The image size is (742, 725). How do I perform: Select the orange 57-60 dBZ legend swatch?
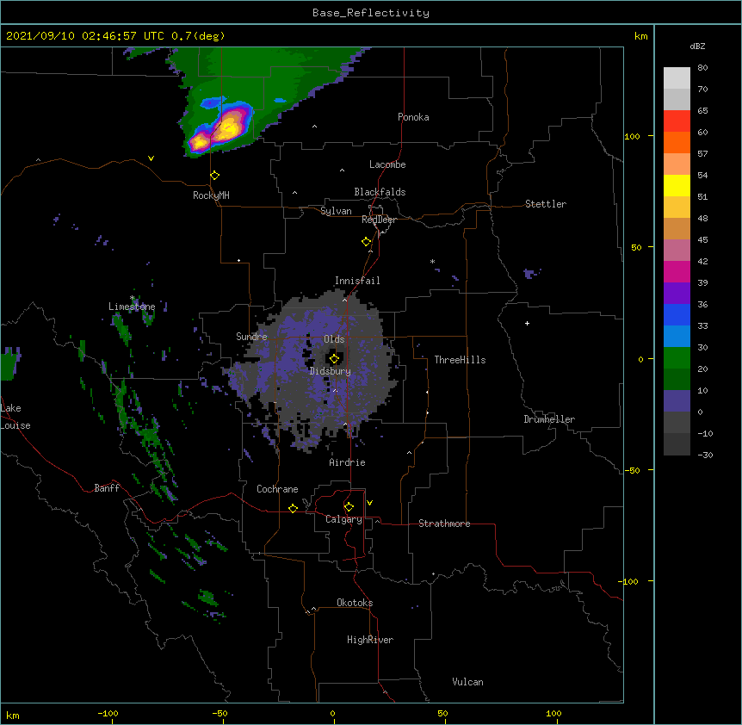(677, 142)
